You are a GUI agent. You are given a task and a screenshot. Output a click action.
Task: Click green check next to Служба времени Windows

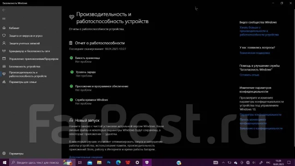(x=71, y=100)
